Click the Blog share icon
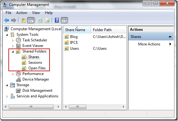 pyautogui.click(x=67, y=37)
